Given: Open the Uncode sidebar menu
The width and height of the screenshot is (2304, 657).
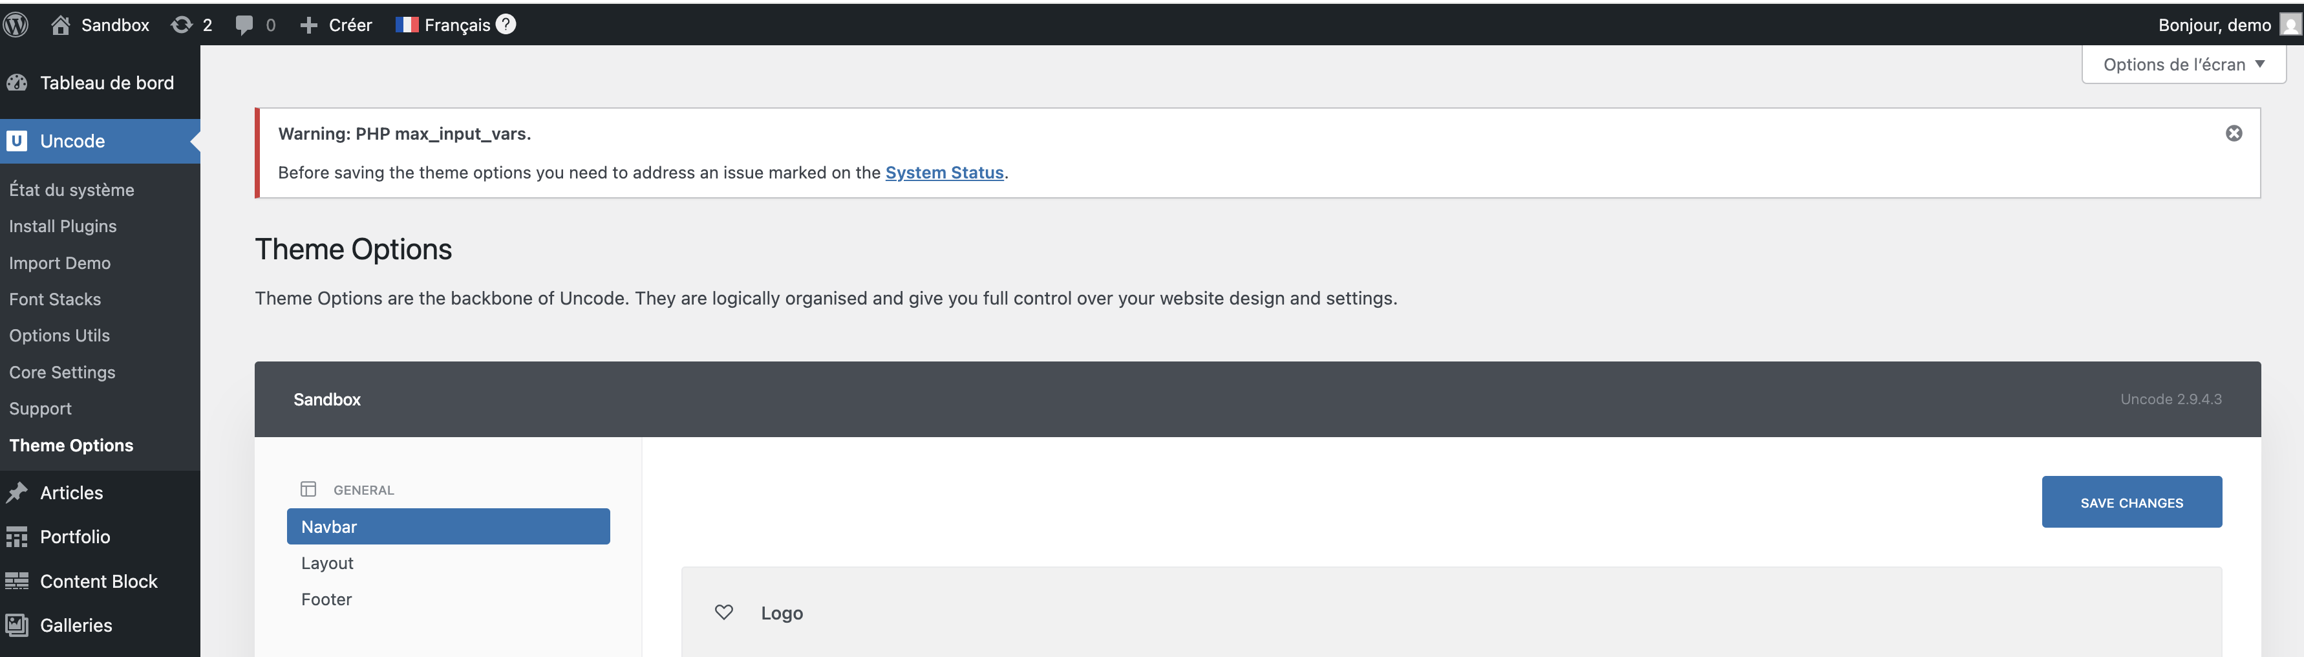Looking at the screenshot, I should pos(100,140).
